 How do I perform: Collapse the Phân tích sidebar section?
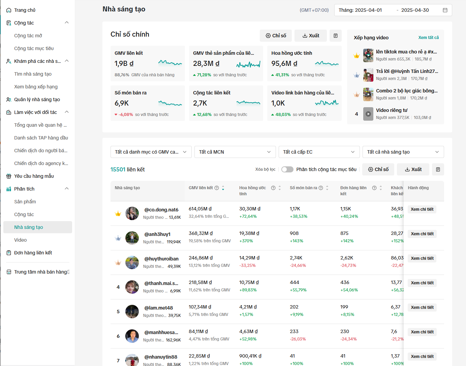coord(67,189)
